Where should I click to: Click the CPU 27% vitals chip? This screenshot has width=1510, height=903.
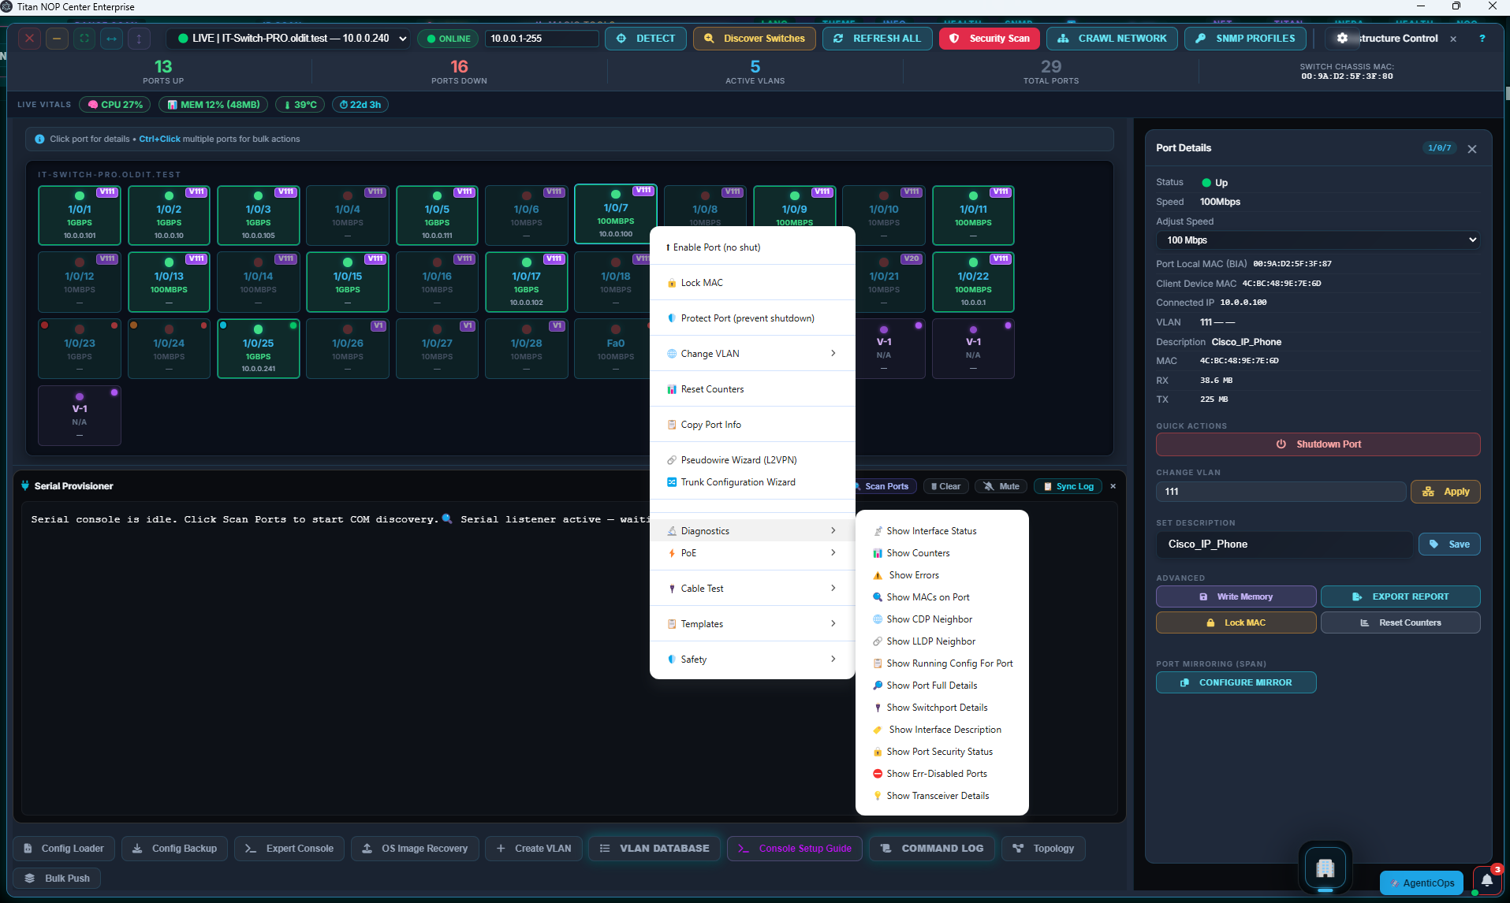115,105
